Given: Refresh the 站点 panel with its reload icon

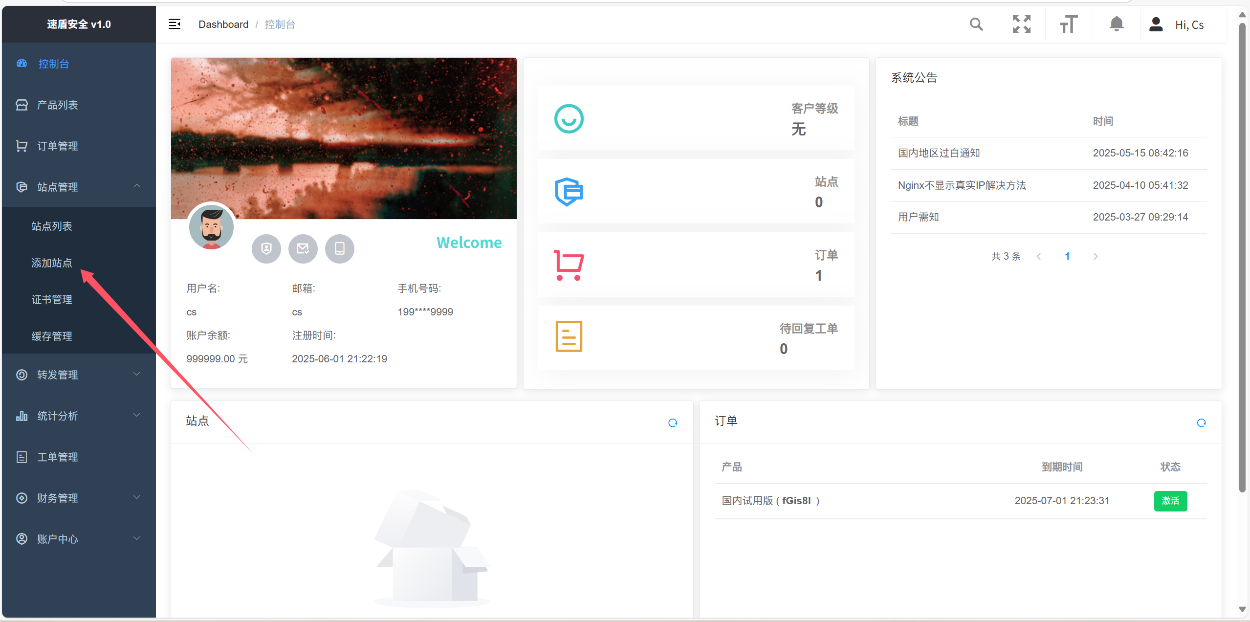Looking at the screenshot, I should tap(672, 422).
